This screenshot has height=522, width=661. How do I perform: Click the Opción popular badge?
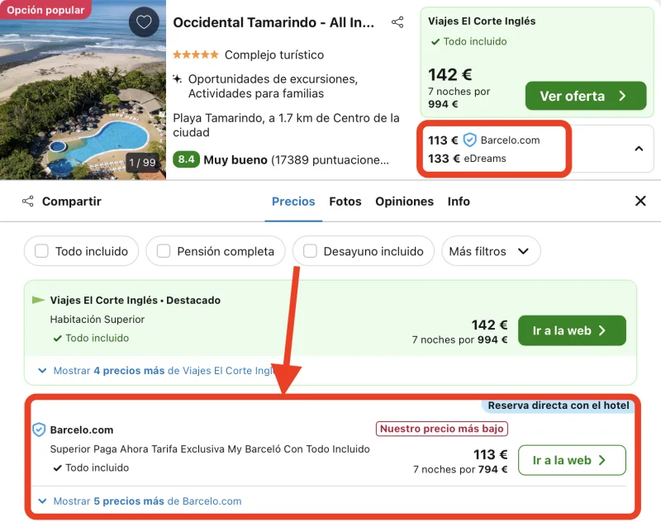click(x=45, y=10)
